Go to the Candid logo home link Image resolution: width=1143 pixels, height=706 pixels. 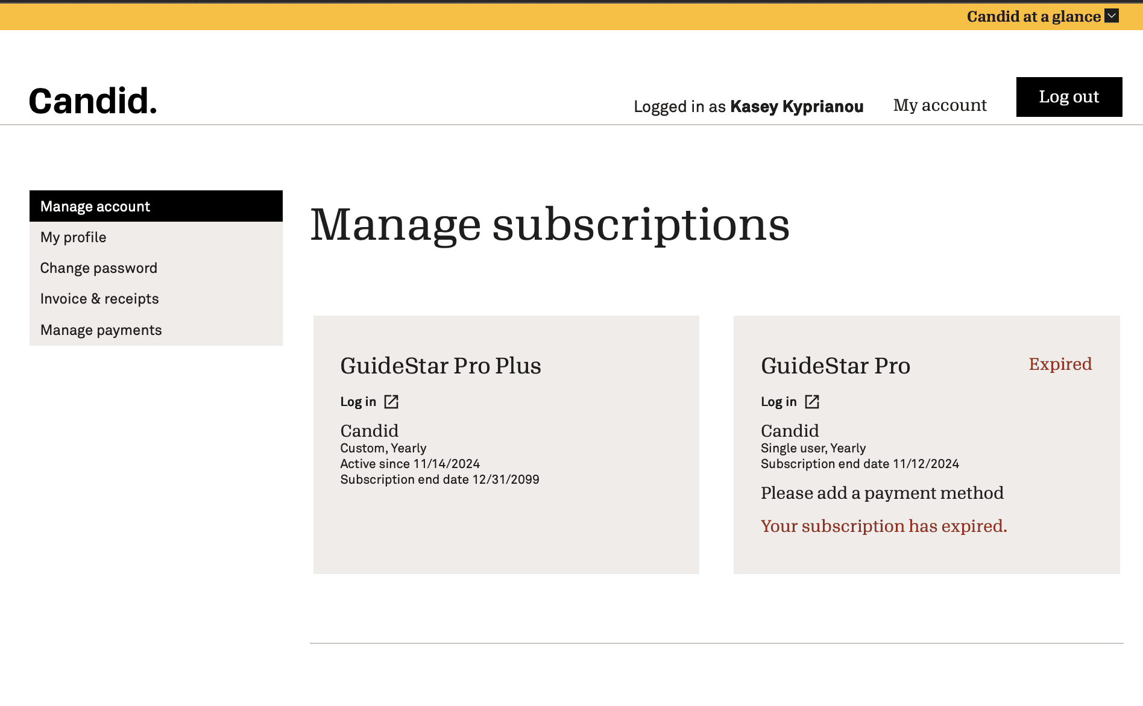tap(93, 101)
